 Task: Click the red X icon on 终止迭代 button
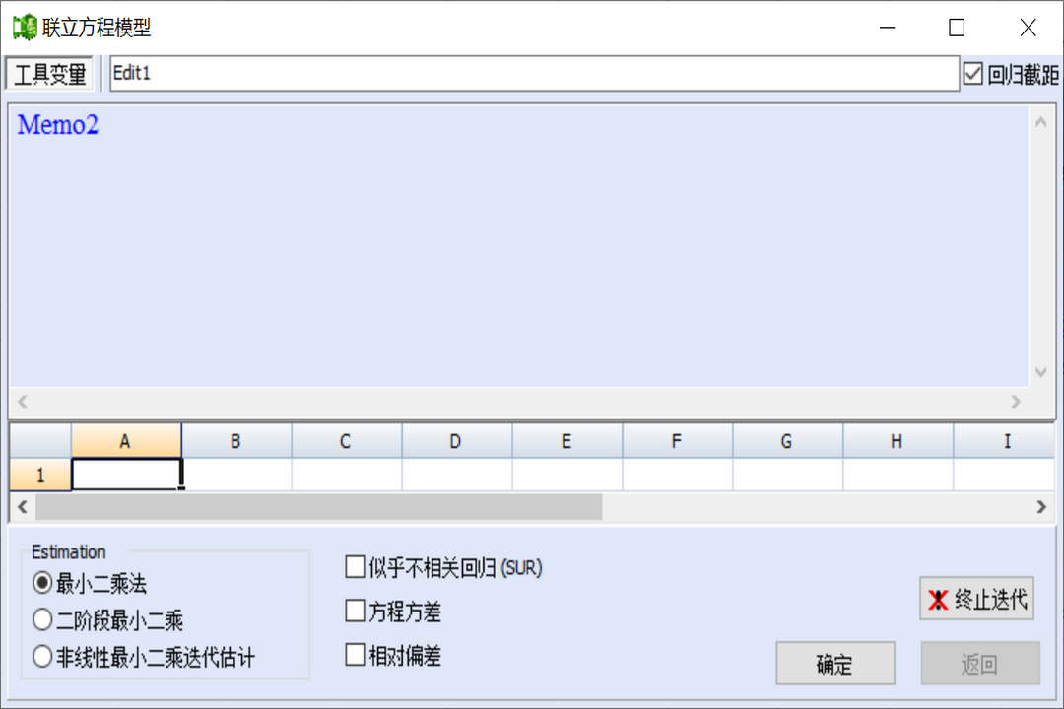tap(937, 599)
